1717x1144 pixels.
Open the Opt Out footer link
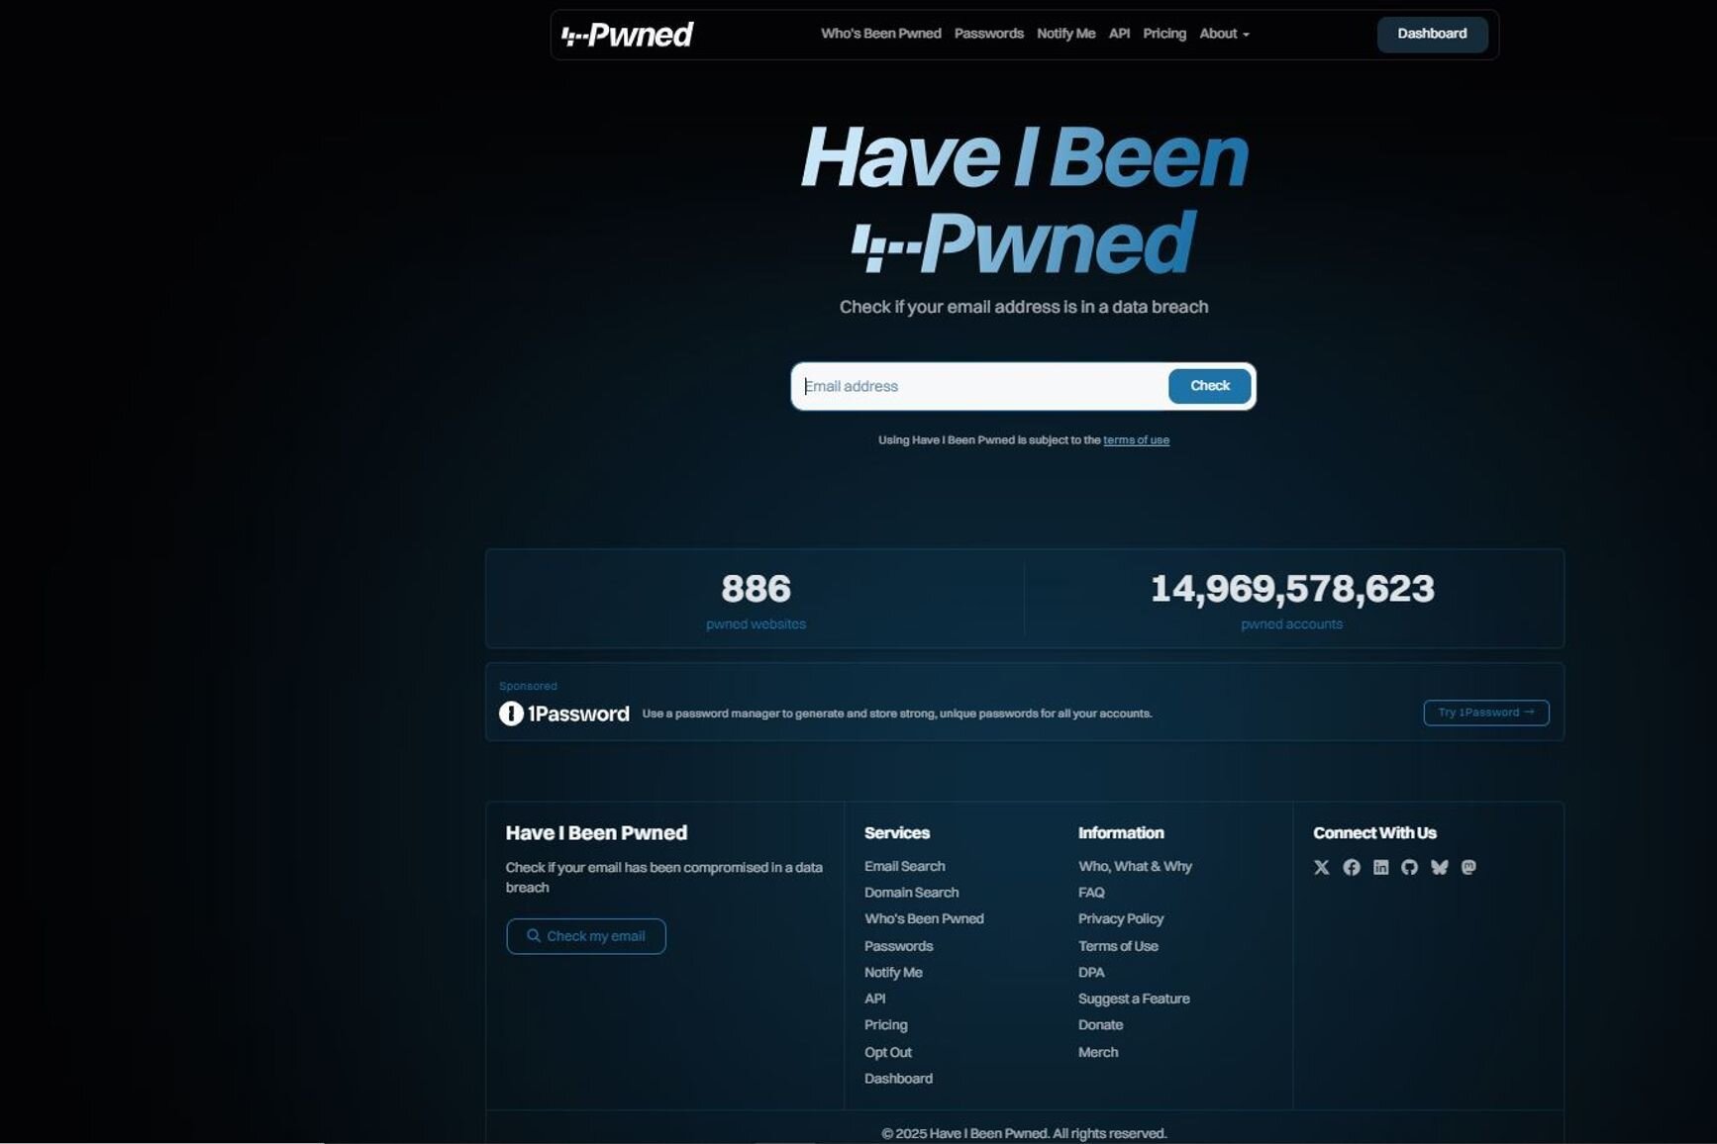[x=887, y=1052]
